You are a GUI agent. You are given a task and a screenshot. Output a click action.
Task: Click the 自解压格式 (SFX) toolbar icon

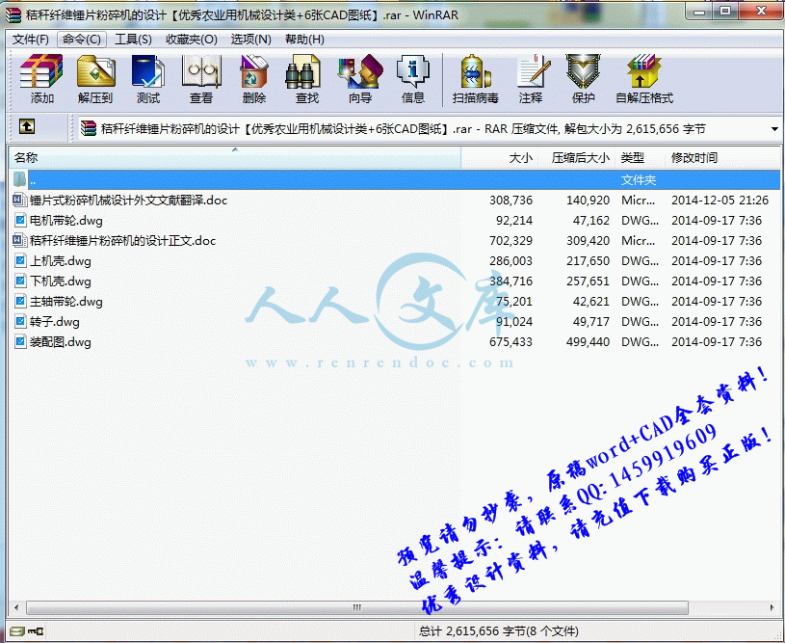[644, 72]
